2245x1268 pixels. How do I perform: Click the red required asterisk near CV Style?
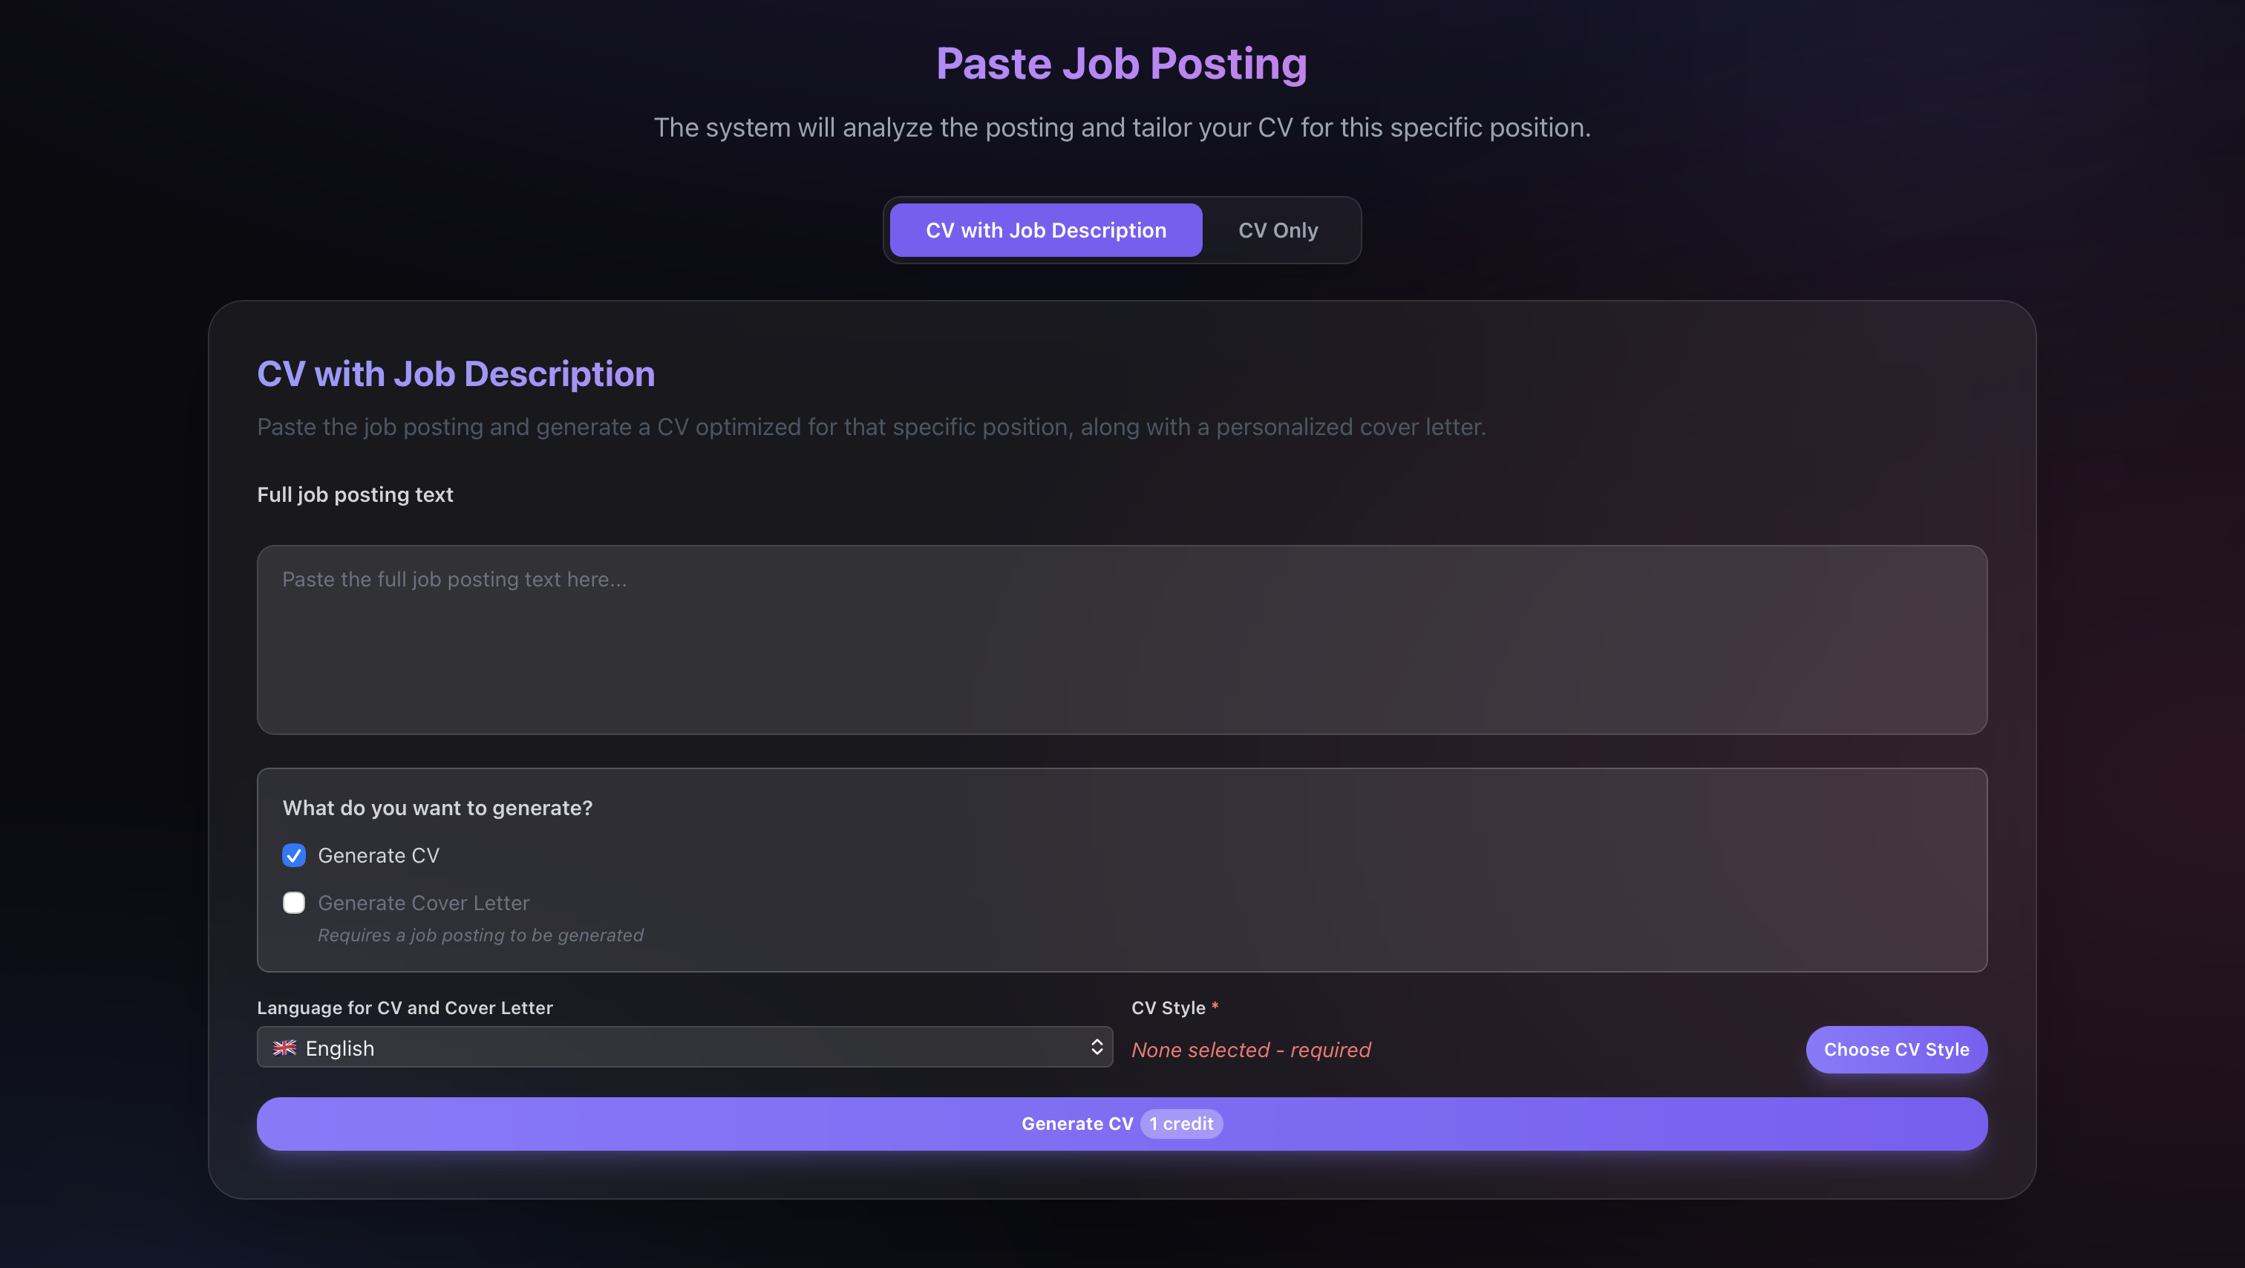[x=1215, y=1007]
